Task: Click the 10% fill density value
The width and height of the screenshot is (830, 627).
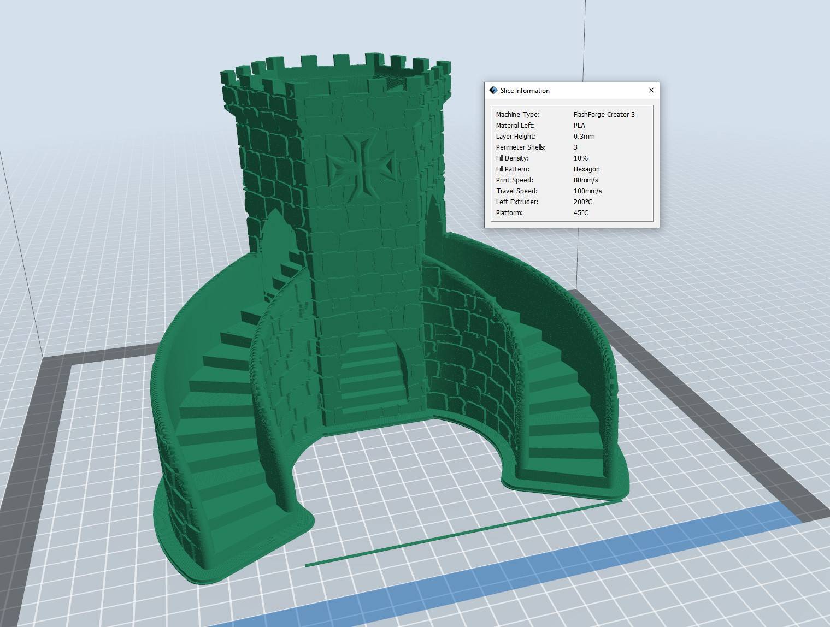Action: click(x=580, y=158)
